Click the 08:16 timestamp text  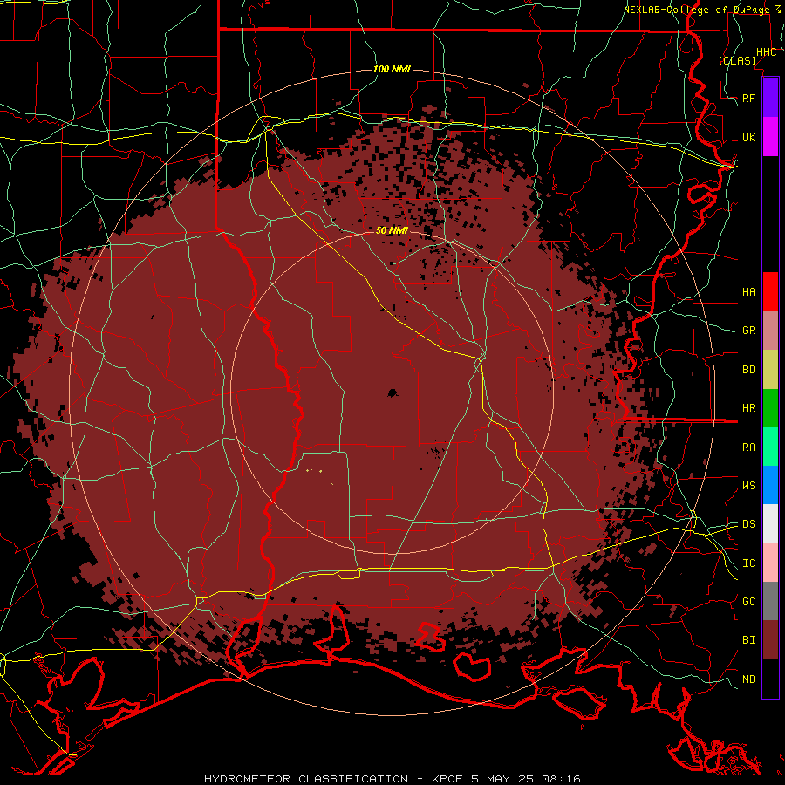(561, 779)
